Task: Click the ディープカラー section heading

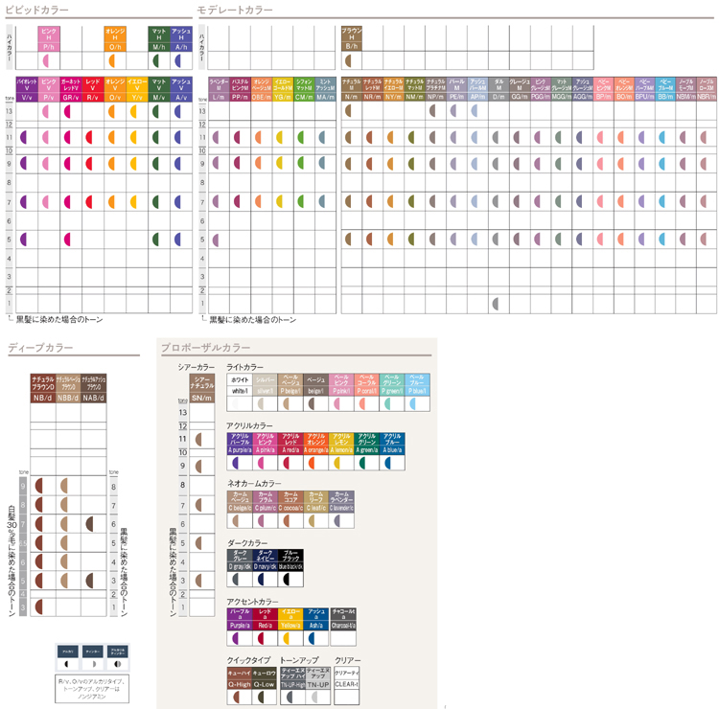Action: [39, 347]
